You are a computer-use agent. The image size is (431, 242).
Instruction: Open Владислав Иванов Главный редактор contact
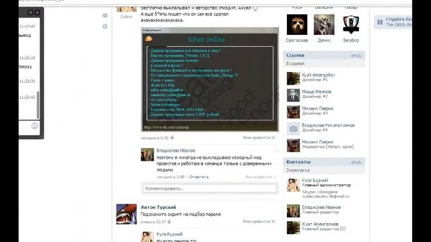[321, 207]
